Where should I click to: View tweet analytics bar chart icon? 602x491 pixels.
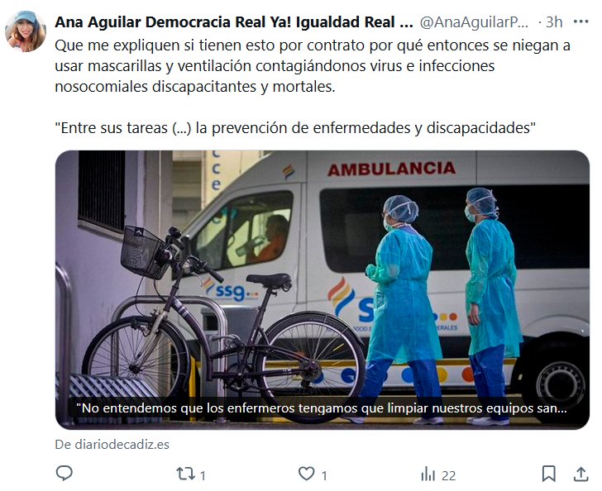click(428, 474)
